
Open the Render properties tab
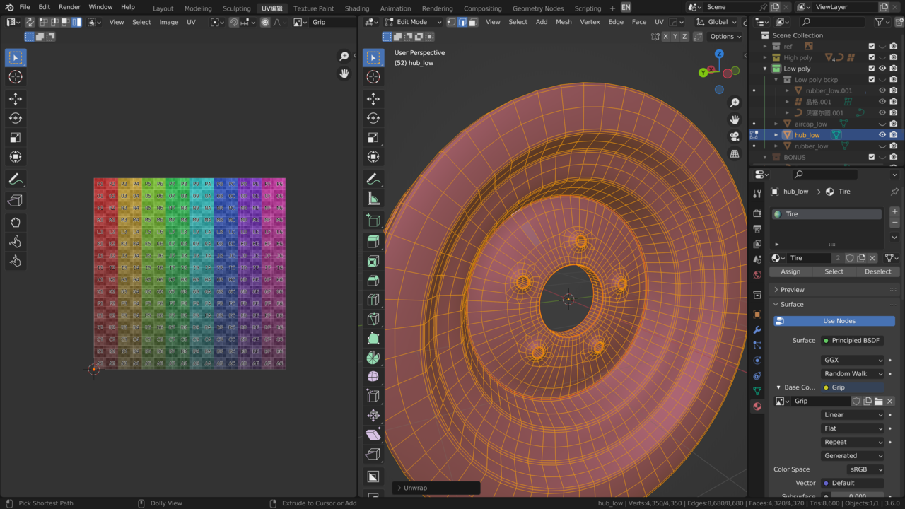pos(757,213)
